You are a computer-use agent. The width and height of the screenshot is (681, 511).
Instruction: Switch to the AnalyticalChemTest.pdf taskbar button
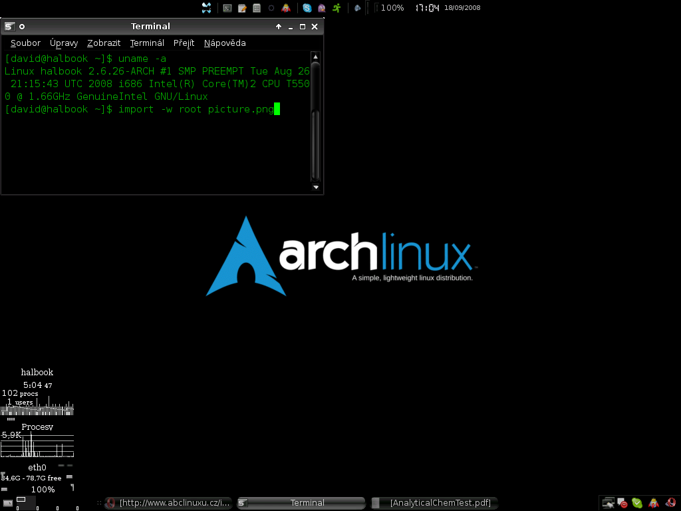(434, 503)
